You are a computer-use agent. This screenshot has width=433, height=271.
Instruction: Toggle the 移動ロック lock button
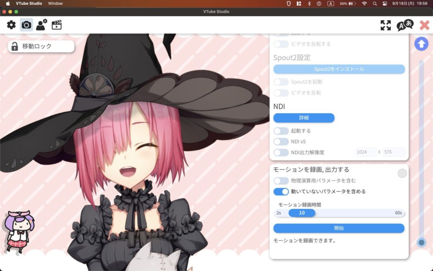[x=41, y=47]
